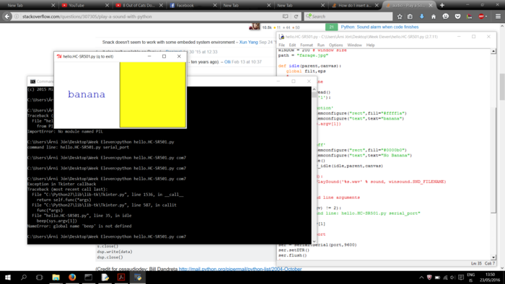
Task: Switch to Python Tk app on taskbar
Action: (138, 278)
